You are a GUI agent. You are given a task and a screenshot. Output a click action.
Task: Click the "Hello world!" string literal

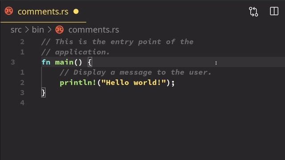pos(134,83)
